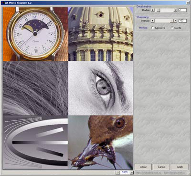
Task: Click the Intensity slider left arrow
Action: click(153, 21)
